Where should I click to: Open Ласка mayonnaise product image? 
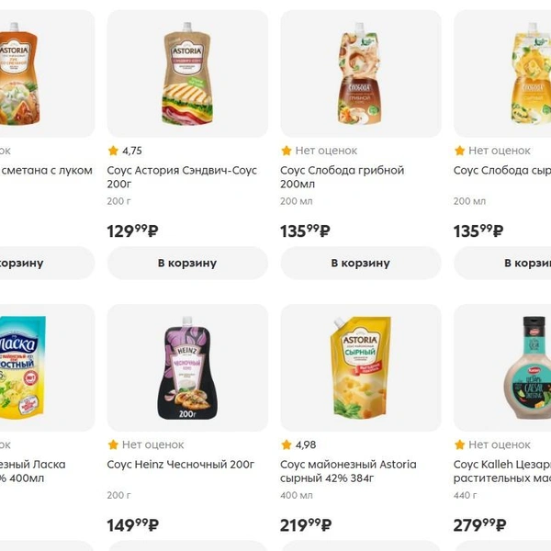47,367
